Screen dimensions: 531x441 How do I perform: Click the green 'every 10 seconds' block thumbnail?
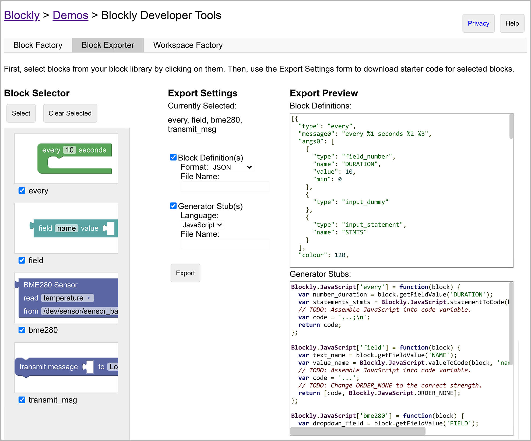pos(74,158)
